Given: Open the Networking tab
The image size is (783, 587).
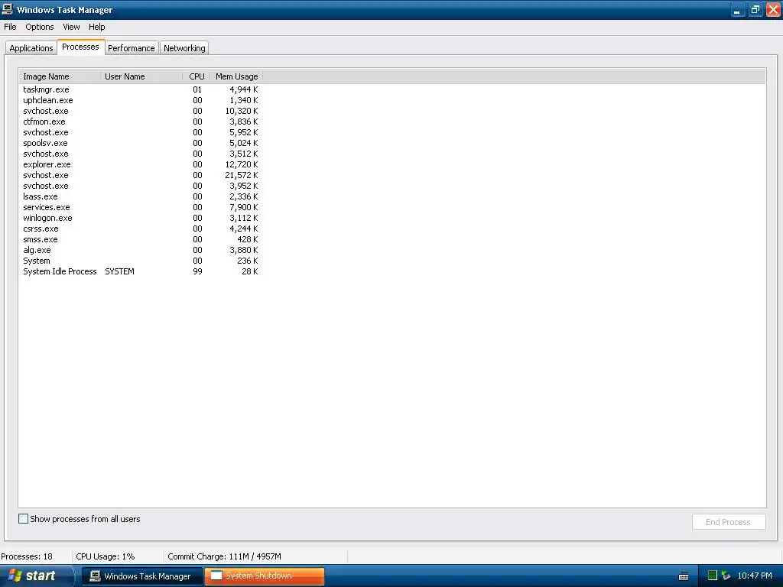Looking at the screenshot, I should click(184, 48).
